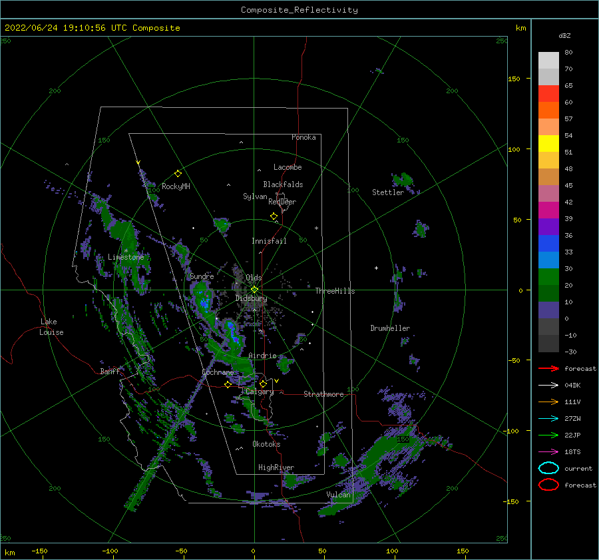This screenshot has height=560, width=599.
Task: Click the Composite_Reflectivity title
Action: tap(299, 10)
